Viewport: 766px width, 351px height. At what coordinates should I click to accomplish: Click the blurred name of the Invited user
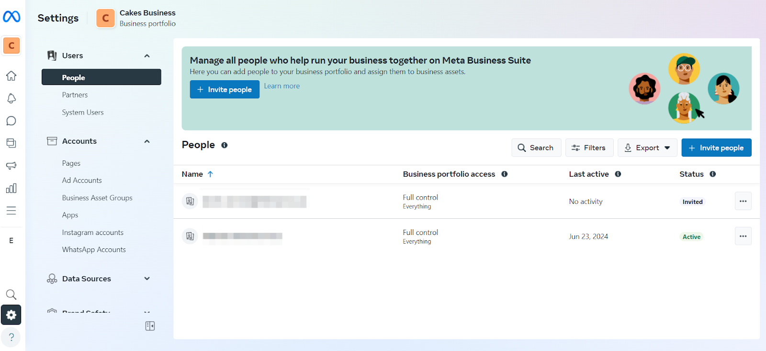click(255, 202)
